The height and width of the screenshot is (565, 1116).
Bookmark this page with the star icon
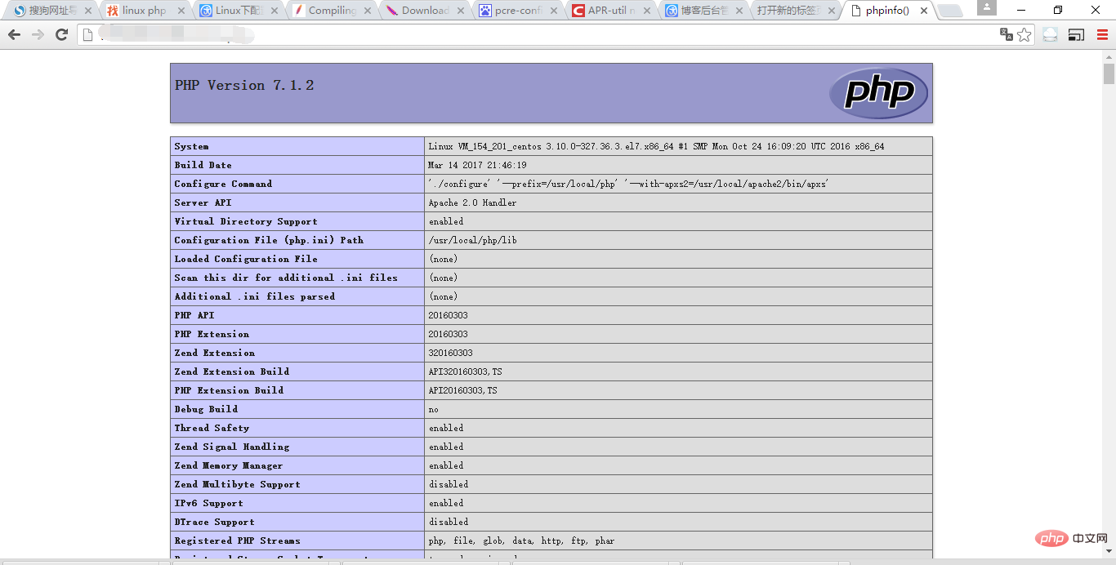point(1024,34)
